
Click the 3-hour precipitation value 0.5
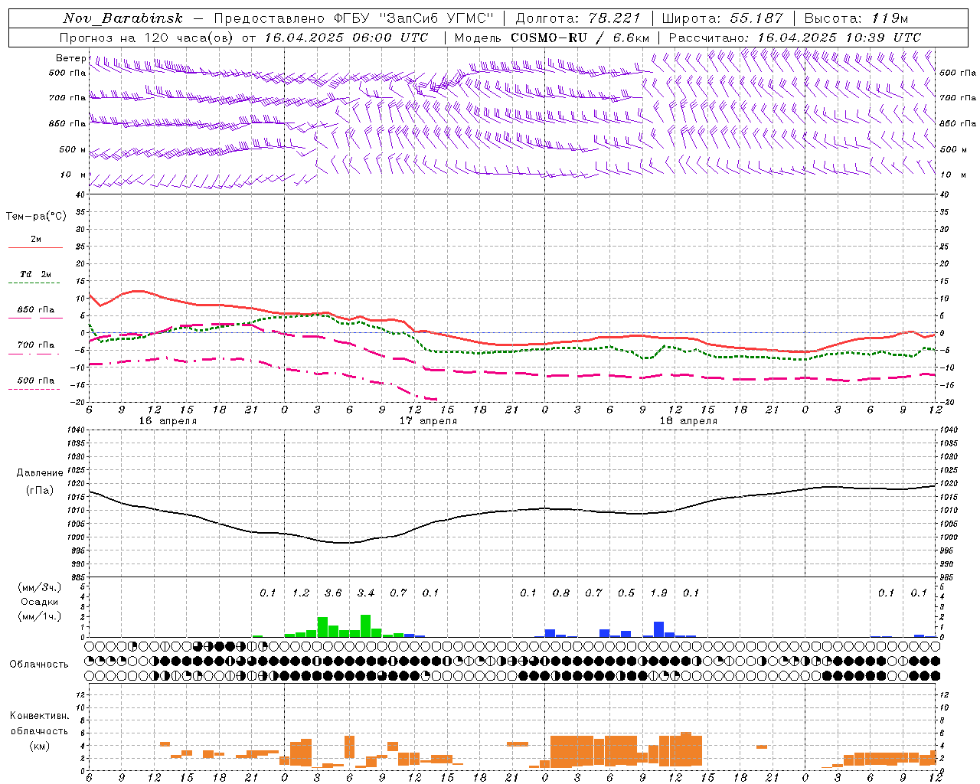(626, 593)
